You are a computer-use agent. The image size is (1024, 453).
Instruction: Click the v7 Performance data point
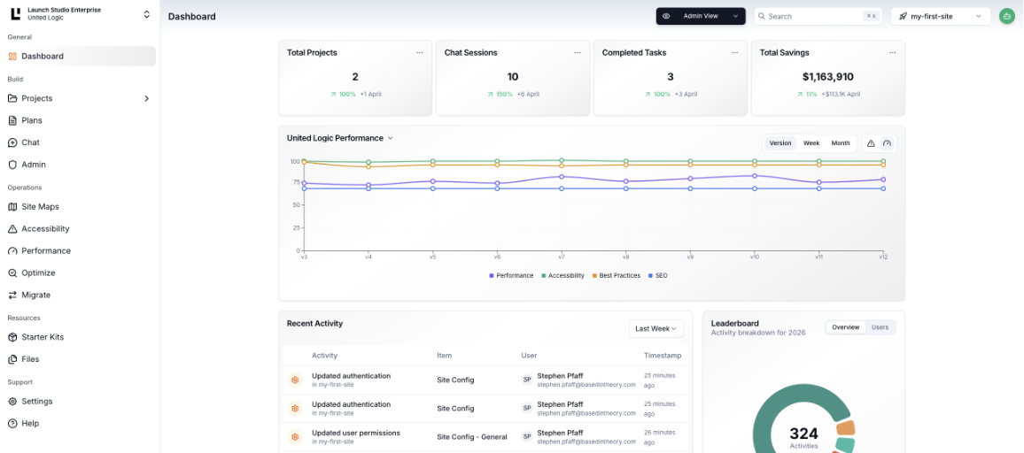tap(562, 176)
